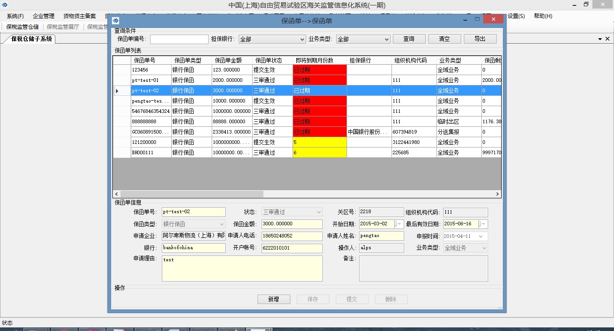Expand the 担保银行 dropdown
This screenshot has height=331, width=614.
302,39
